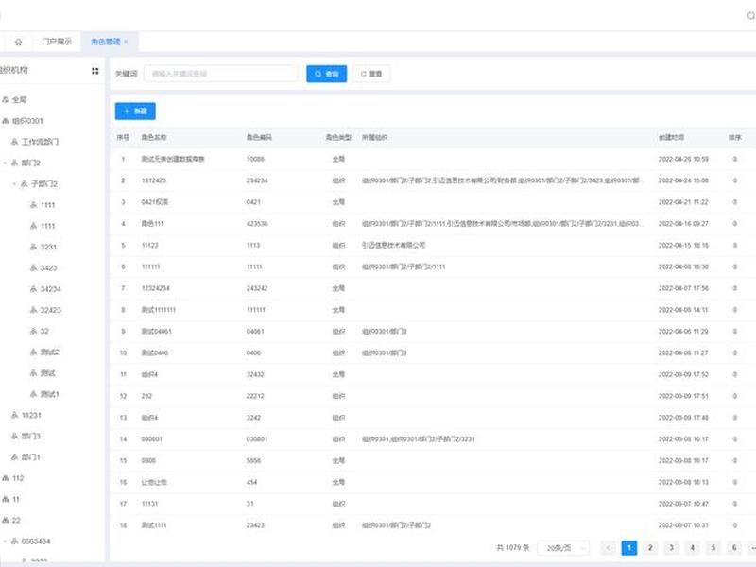Go to page 5
This screenshot has height=567, width=756.
(x=713, y=548)
